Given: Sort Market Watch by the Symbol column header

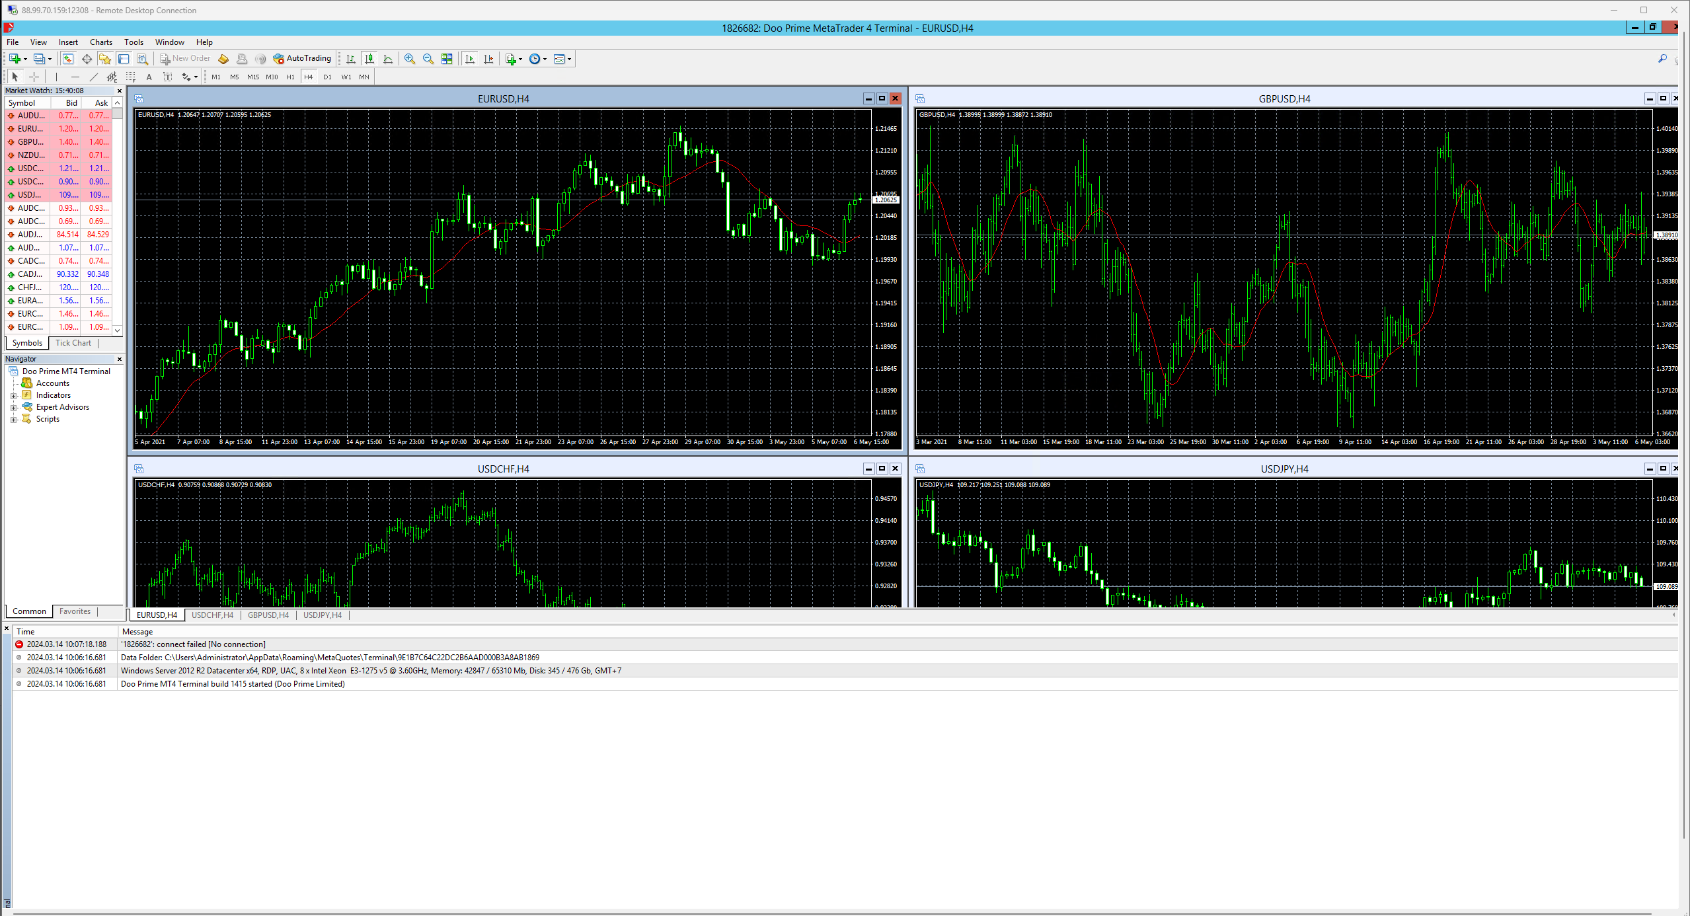Looking at the screenshot, I should 27,103.
